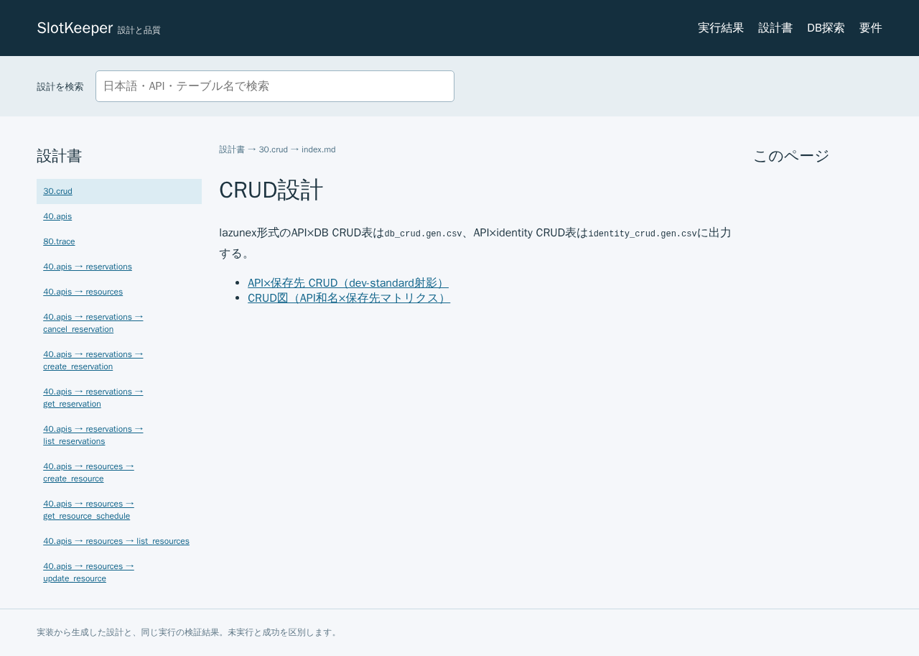Screen dimensions: 919x656
Task: Select 40.apis in the sidebar
Action: click(119, 216)
